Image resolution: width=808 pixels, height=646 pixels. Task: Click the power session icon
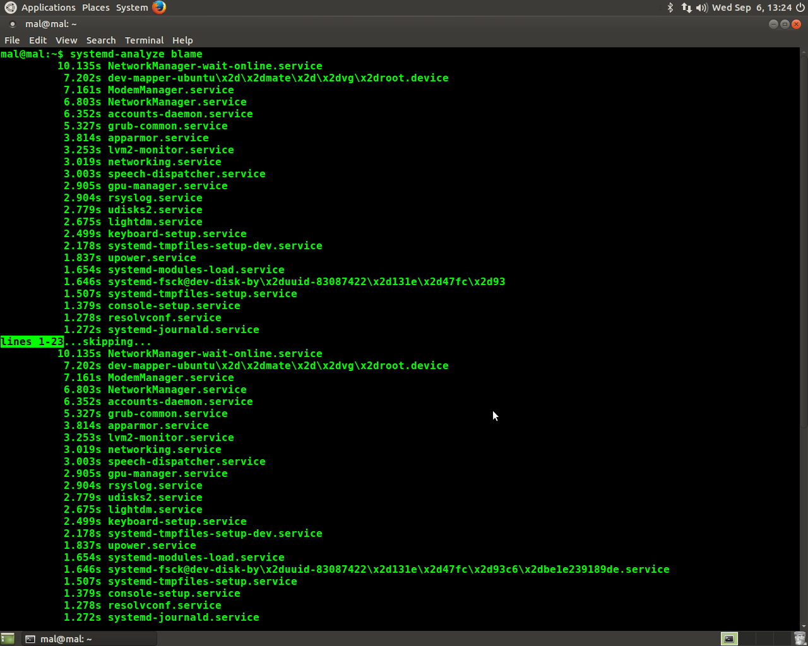pos(800,8)
